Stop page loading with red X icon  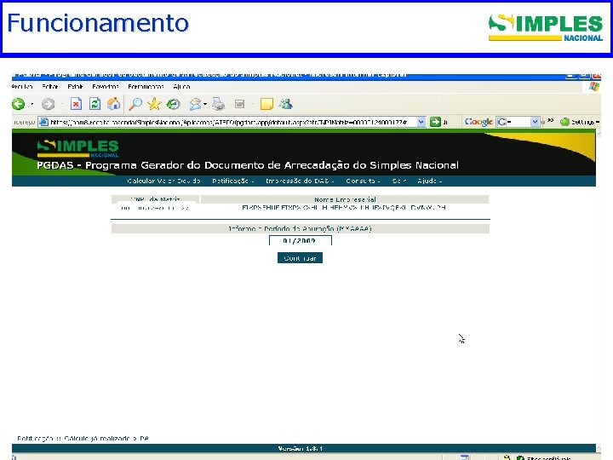click(x=76, y=104)
